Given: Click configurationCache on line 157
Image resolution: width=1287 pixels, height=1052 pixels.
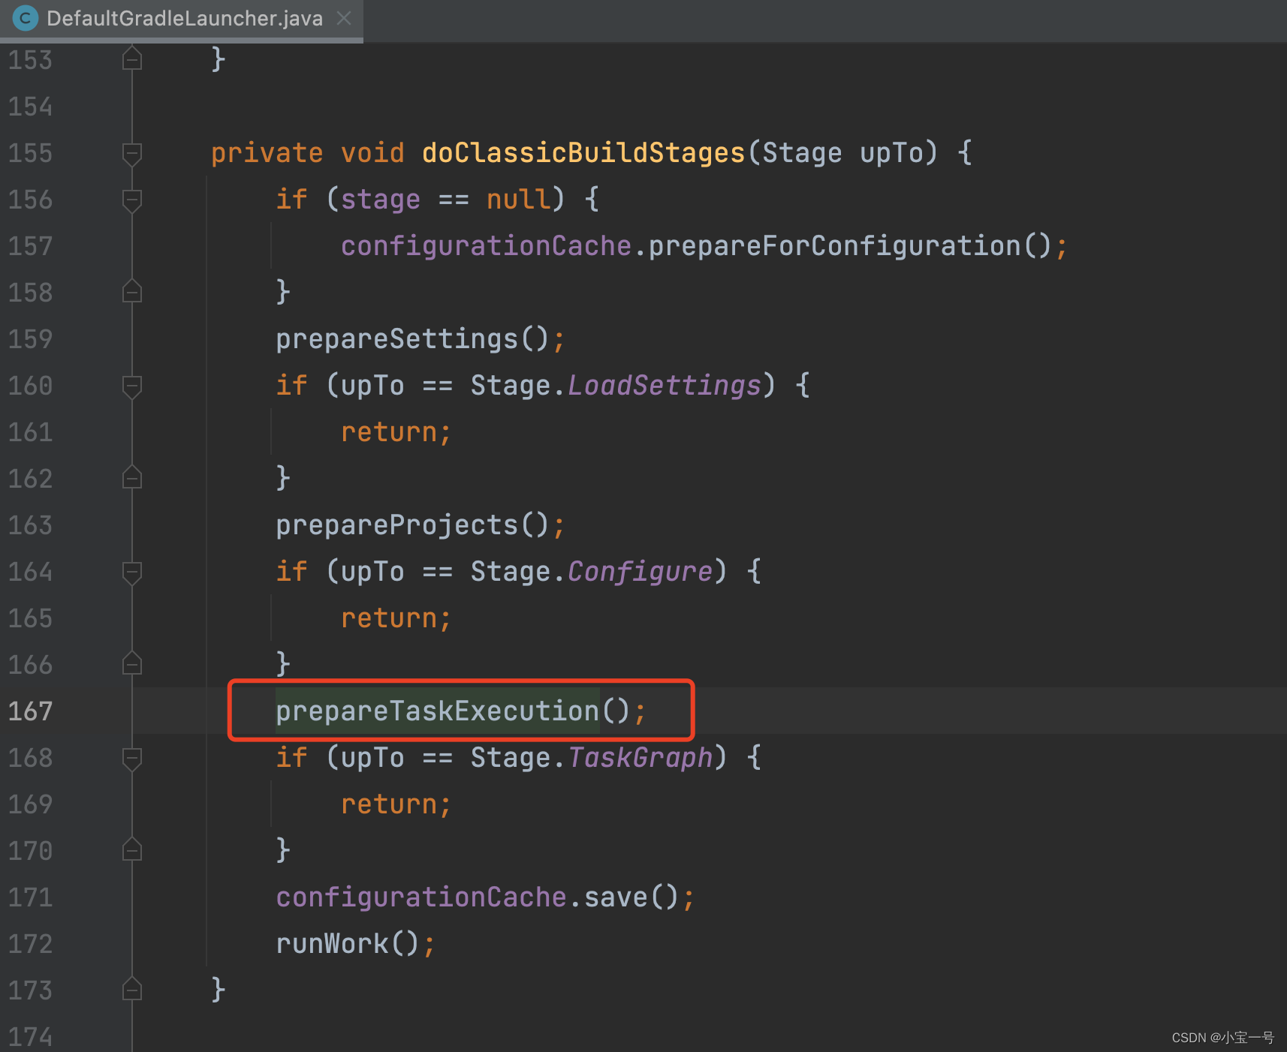Looking at the screenshot, I should (486, 245).
